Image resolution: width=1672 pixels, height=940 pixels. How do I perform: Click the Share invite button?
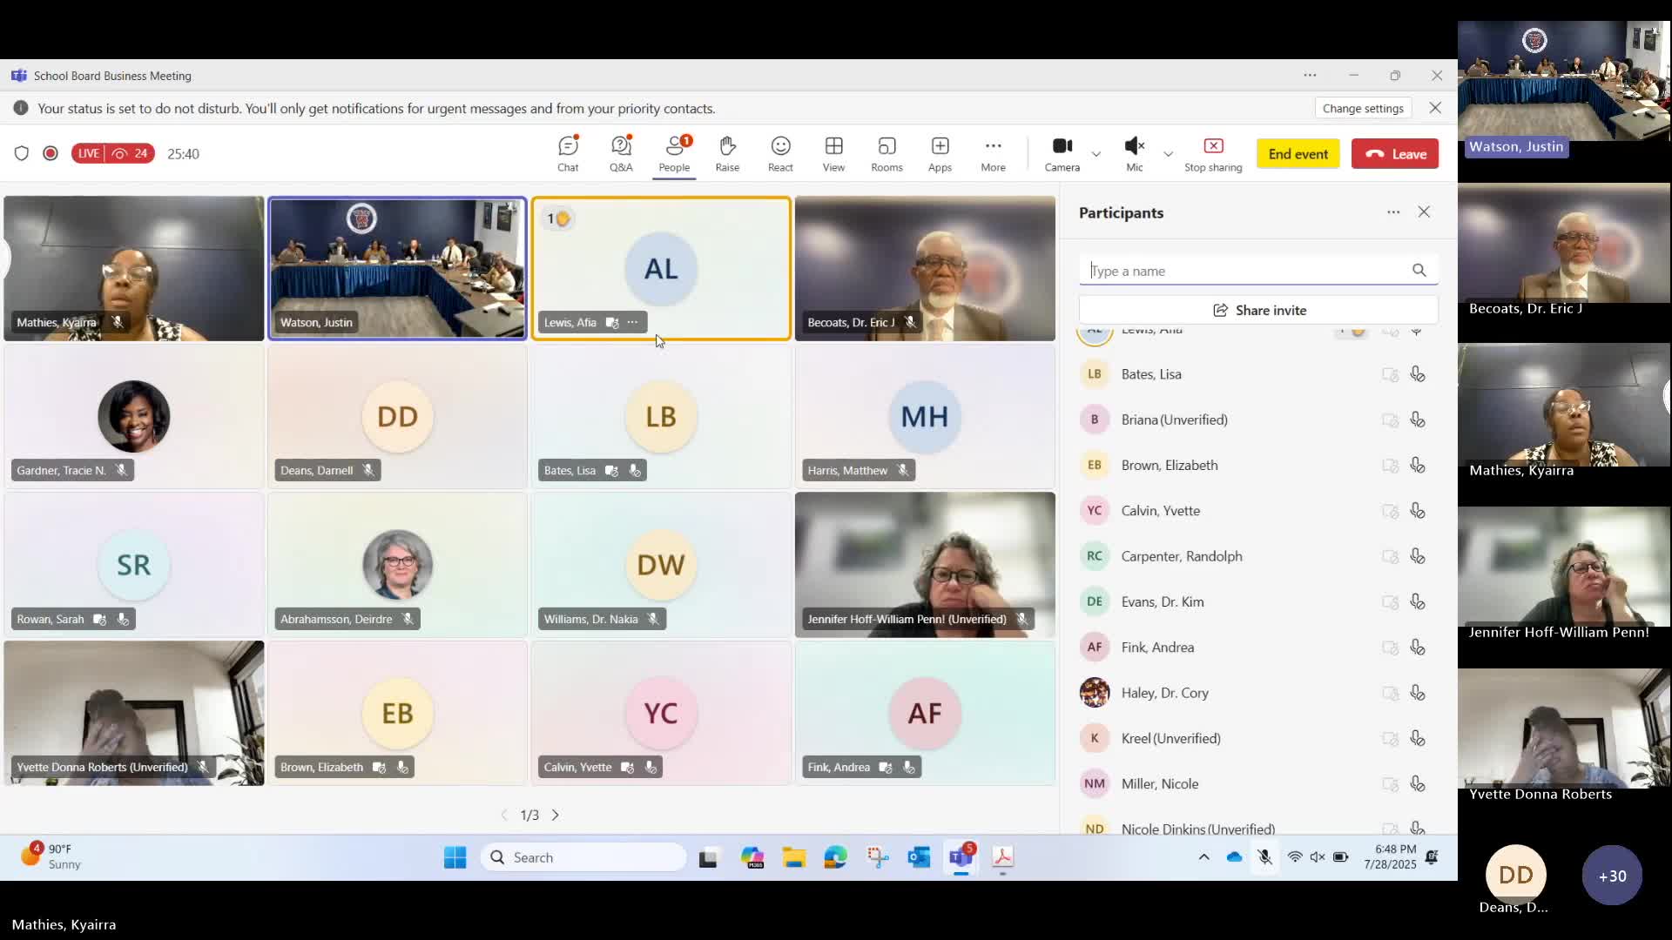click(x=1258, y=311)
